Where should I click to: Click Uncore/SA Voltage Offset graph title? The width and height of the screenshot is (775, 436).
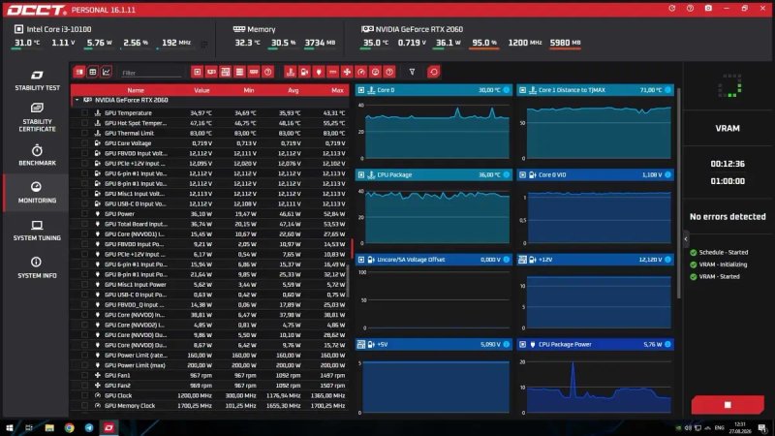point(411,259)
